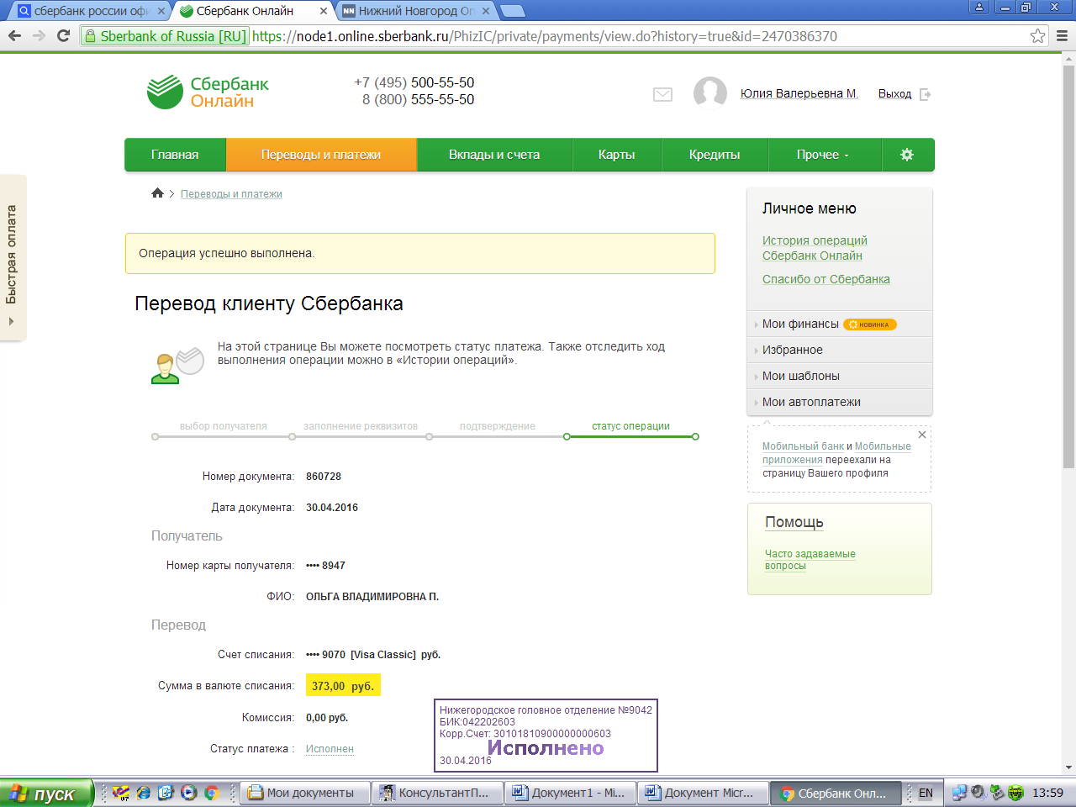Switch input language via EN indicator
1076x807 pixels.
pos(926,793)
